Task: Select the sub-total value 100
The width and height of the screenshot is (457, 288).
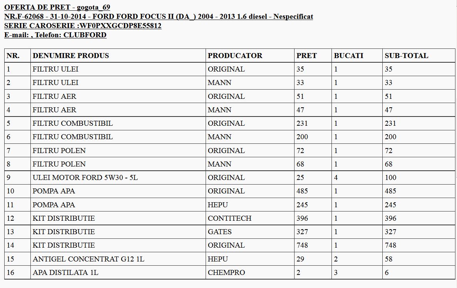Action: point(390,178)
